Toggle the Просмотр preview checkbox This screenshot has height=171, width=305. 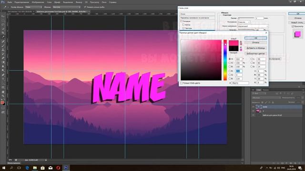tap(293, 26)
